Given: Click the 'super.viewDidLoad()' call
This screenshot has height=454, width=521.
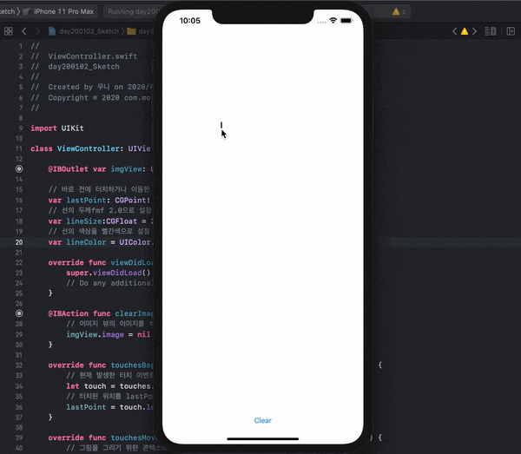Looking at the screenshot, I should 109,273.
